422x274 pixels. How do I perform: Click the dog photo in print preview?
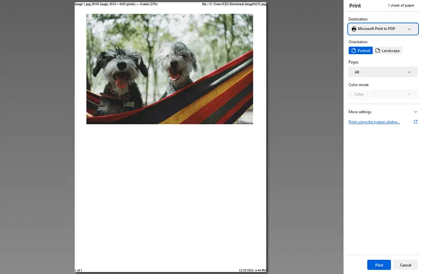pyautogui.click(x=169, y=69)
